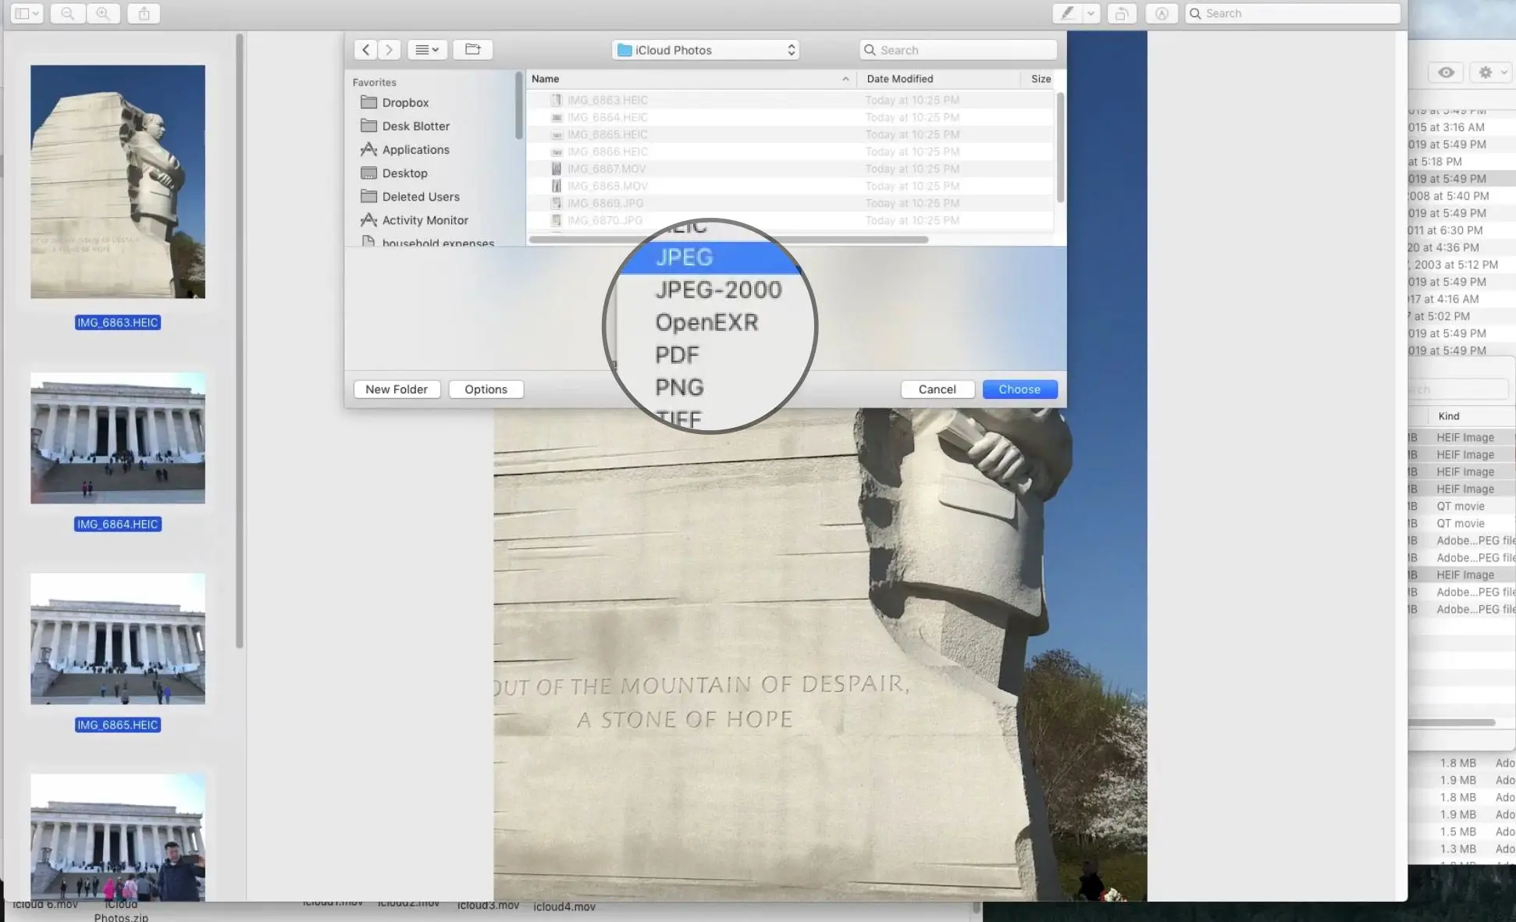Viewport: 1516px width, 922px height.
Task: Open the settings gear icon on the right panel
Action: [1486, 72]
